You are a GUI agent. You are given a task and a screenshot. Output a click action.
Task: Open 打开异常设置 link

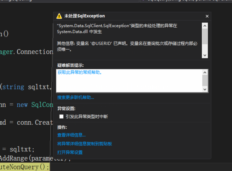[70, 153]
